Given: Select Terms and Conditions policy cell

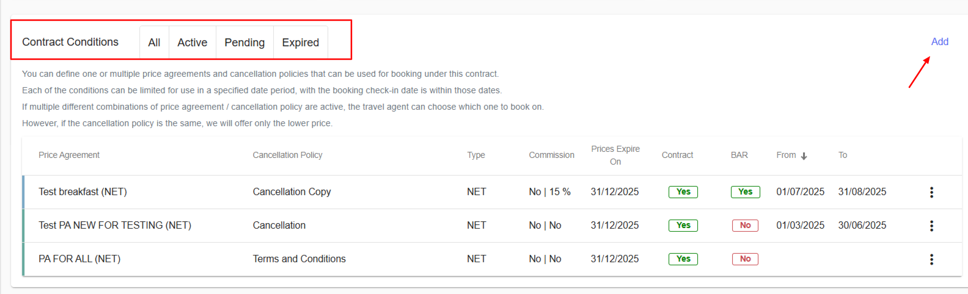Looking at the screenshot, I should pyautogui.click(x=299, y=259).
